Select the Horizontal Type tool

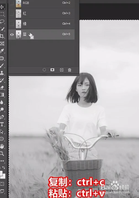pyautogui.click(x=2, y=124)
